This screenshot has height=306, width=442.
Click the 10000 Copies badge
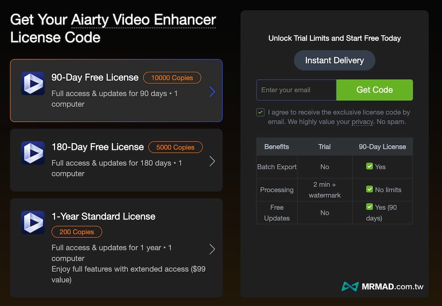(x=172, y=78)
